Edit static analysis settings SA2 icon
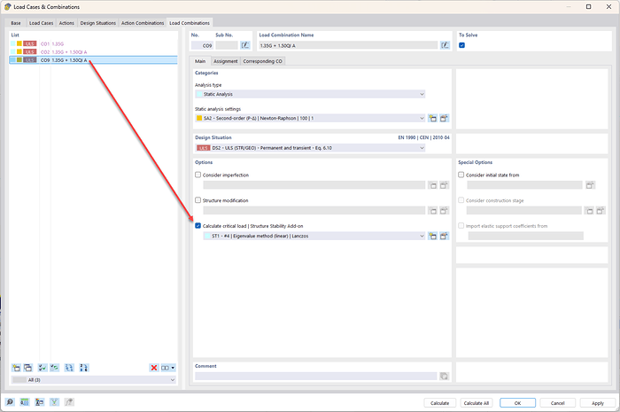This screenshot has width=620, height=412. [444, 118]
